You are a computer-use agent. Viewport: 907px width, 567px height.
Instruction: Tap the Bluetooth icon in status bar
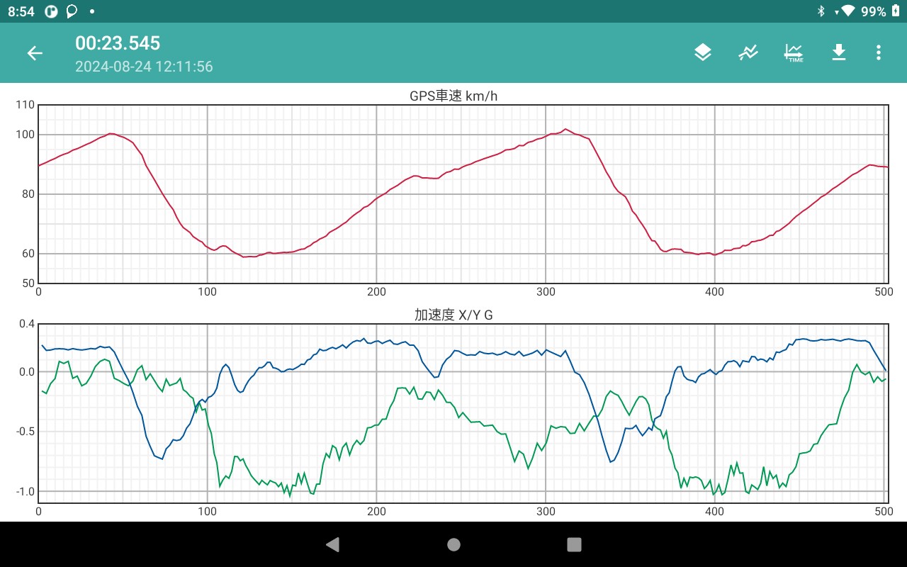click(821, 11)
